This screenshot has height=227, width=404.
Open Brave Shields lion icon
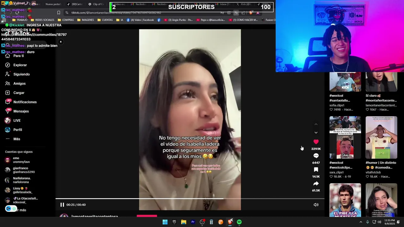(x=251, y=13)
